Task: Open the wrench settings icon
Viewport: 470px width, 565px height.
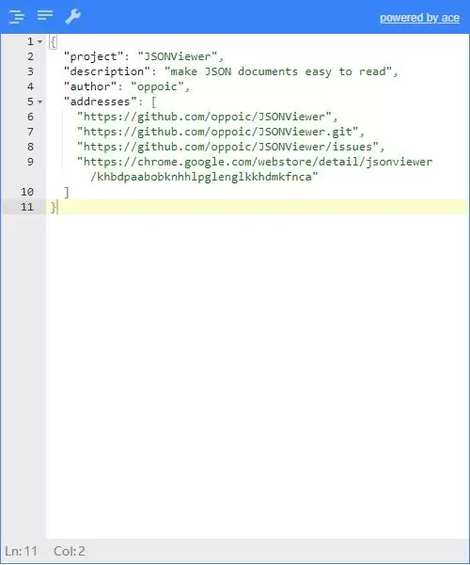Action: [72, 17]
